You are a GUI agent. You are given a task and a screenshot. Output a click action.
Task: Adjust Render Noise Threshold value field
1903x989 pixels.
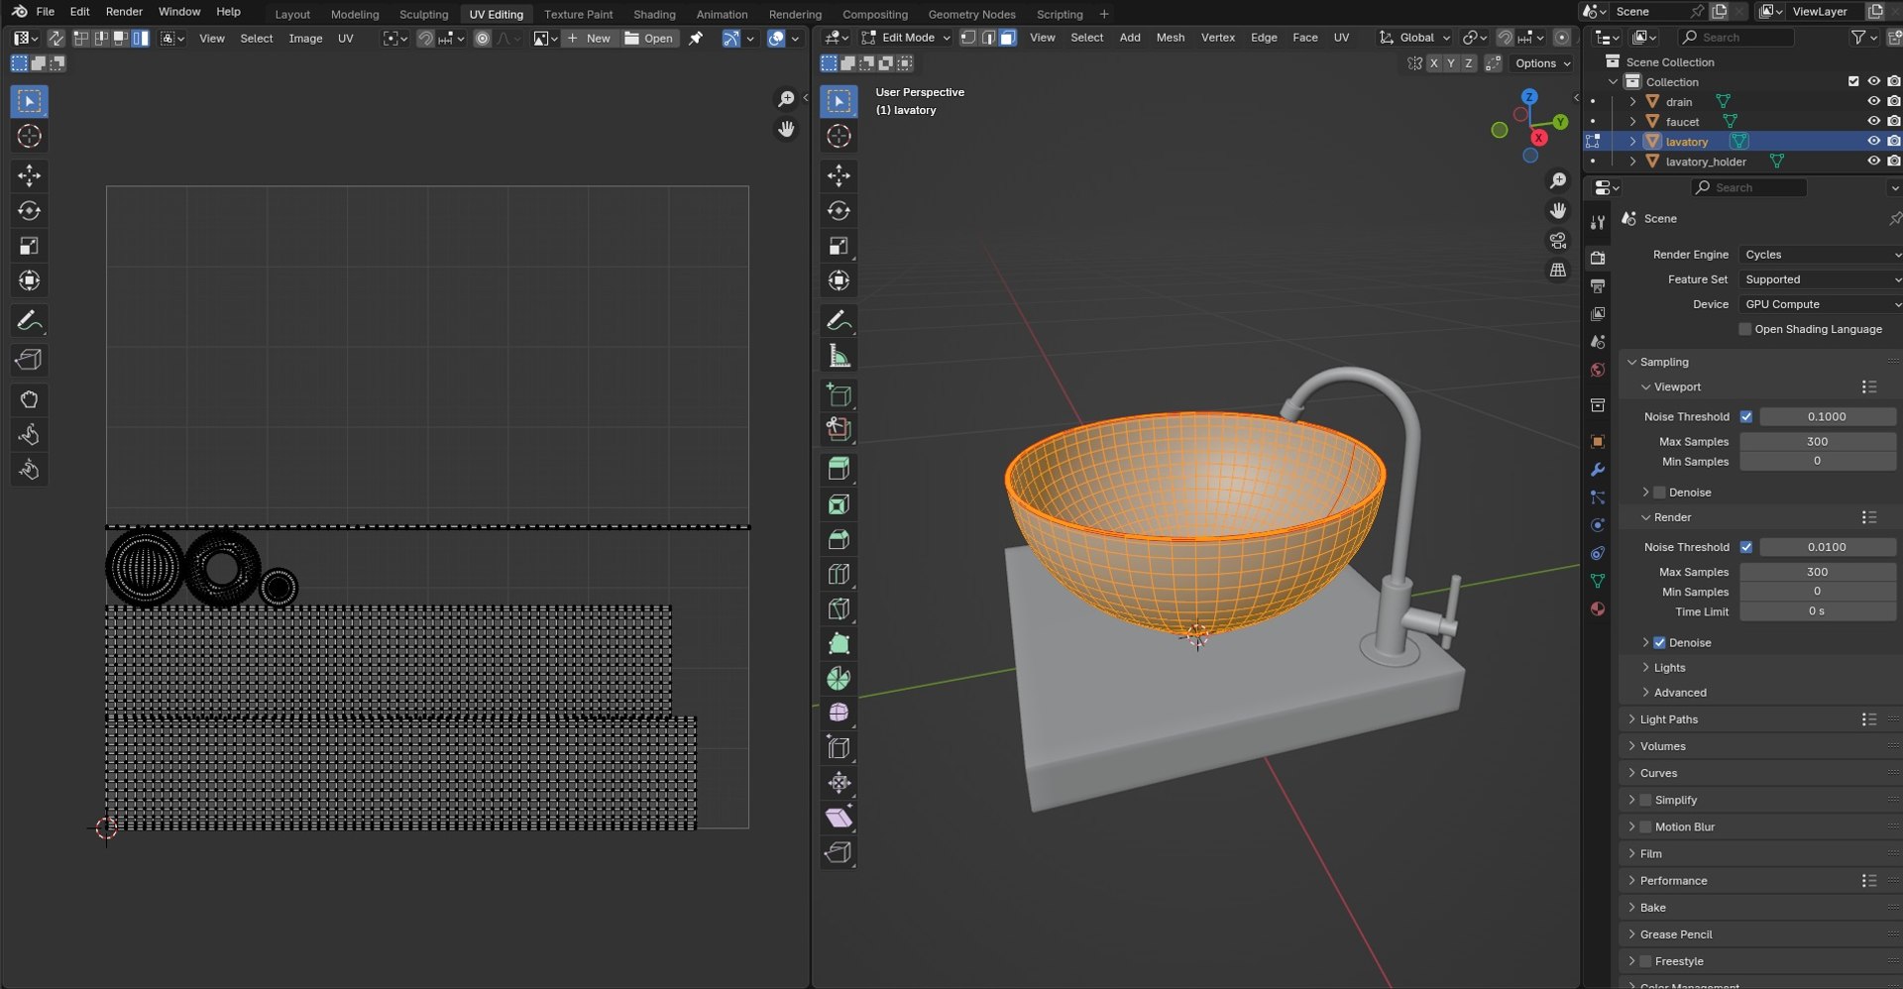1827,547
